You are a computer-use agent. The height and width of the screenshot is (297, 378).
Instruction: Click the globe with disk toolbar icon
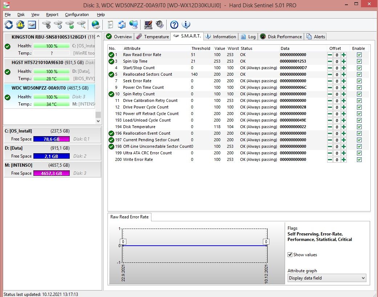[x=96, y=25]
